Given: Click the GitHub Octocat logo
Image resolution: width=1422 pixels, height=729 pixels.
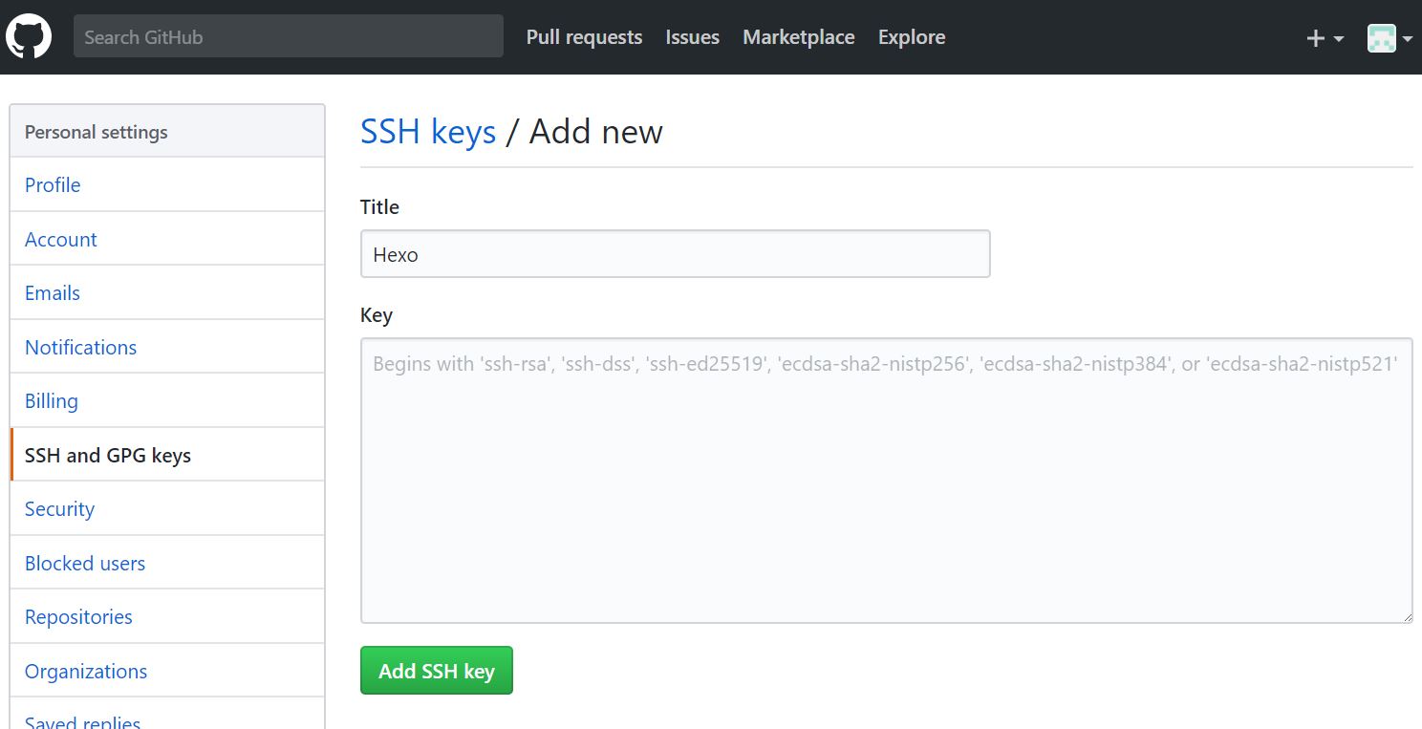Looking at the screenshot, I should click(x=29, y=37).
